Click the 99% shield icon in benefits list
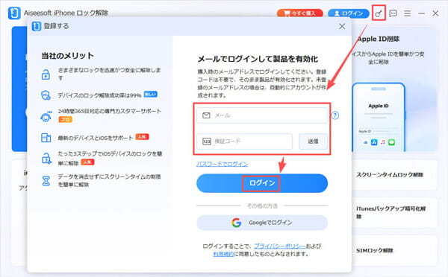The height and width of the screenshot is (277, 448). click(x=46, y=95)
